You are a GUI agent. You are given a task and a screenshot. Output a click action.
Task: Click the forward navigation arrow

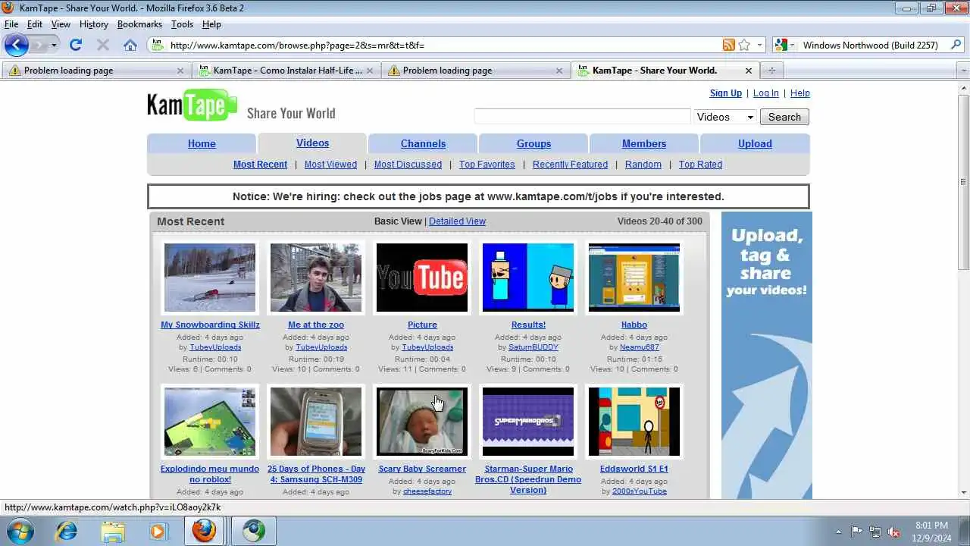(38, 45)
